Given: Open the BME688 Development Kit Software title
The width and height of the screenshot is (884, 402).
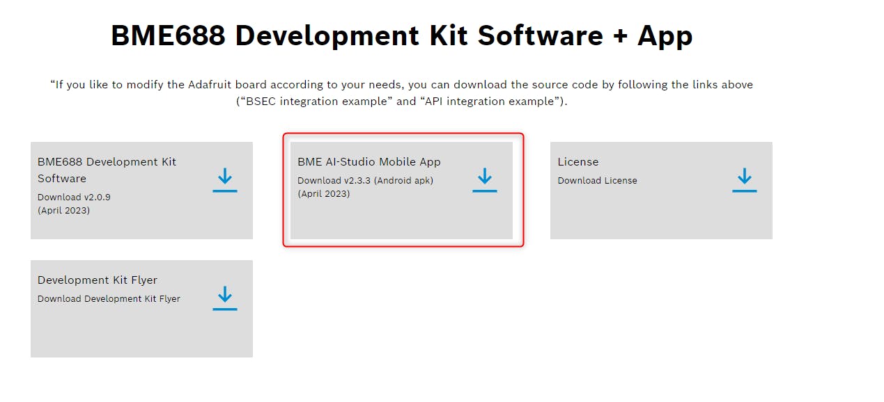Looking at the screenshot, I should [x=107, y=170].
